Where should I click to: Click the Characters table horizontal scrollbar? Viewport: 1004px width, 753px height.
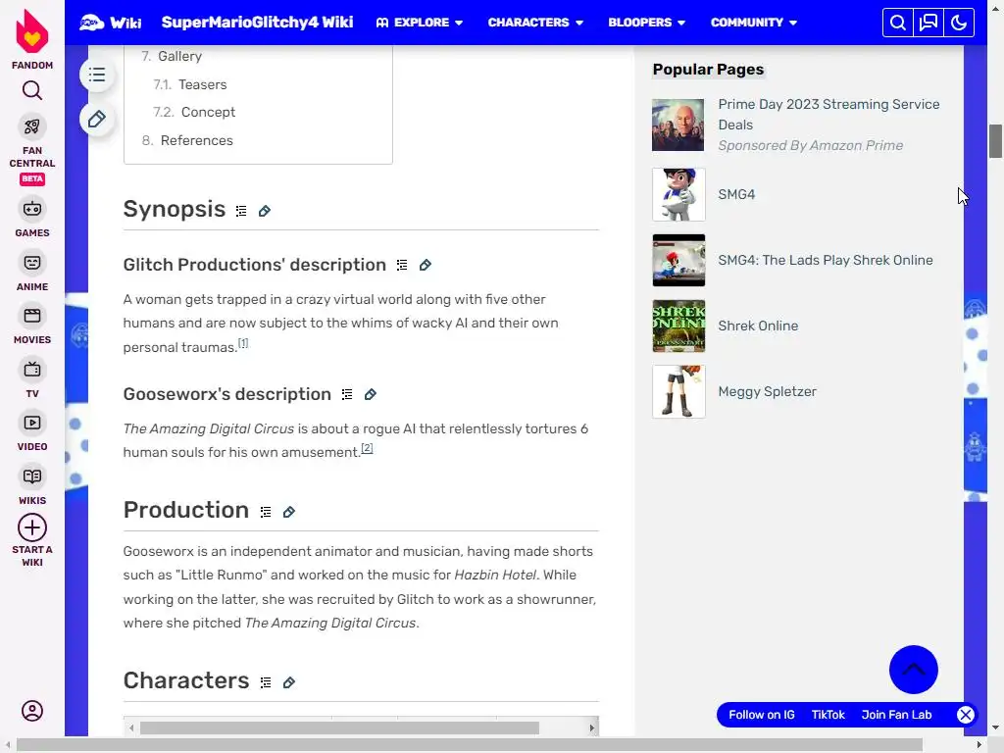pos(339,728)
